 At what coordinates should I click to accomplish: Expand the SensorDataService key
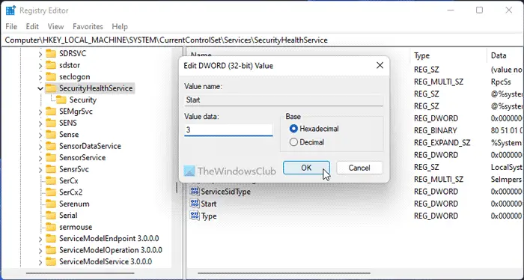pos(40,146)
